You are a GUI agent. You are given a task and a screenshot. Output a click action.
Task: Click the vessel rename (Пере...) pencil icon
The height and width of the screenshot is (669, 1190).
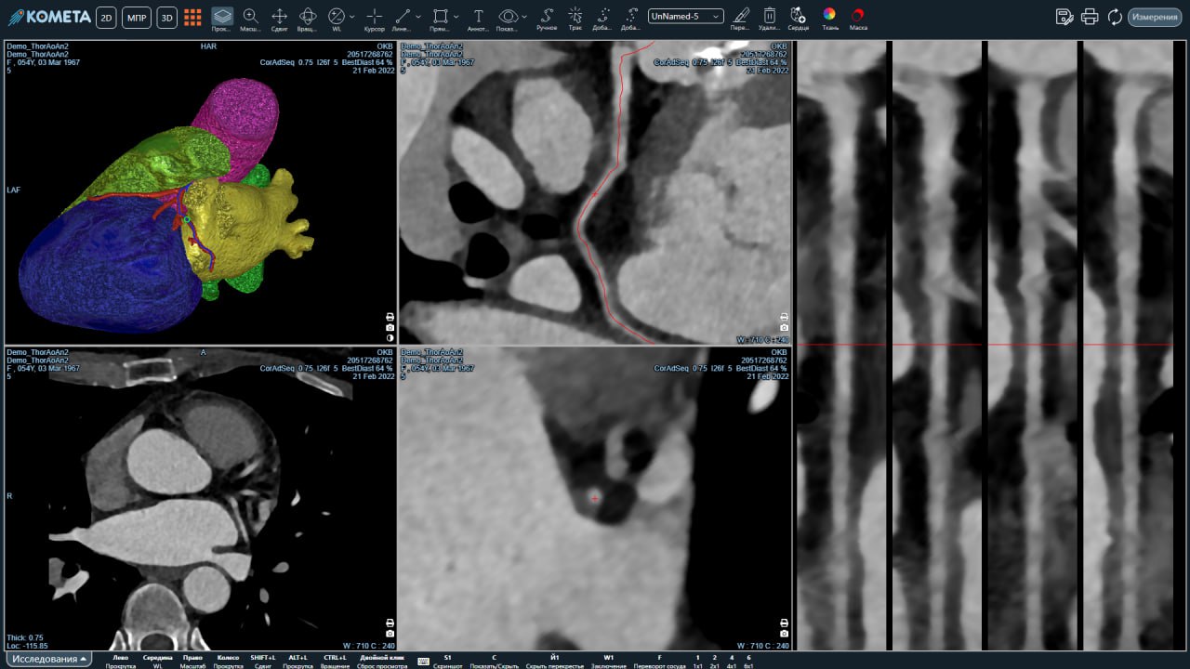(740, 15)
